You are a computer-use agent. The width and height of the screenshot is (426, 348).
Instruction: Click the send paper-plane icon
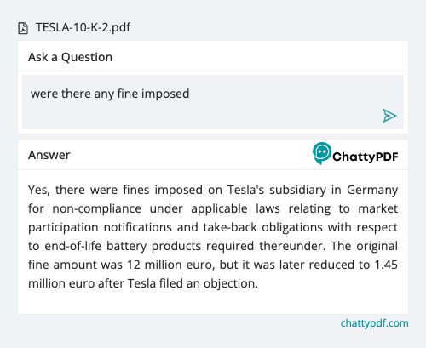389,116
